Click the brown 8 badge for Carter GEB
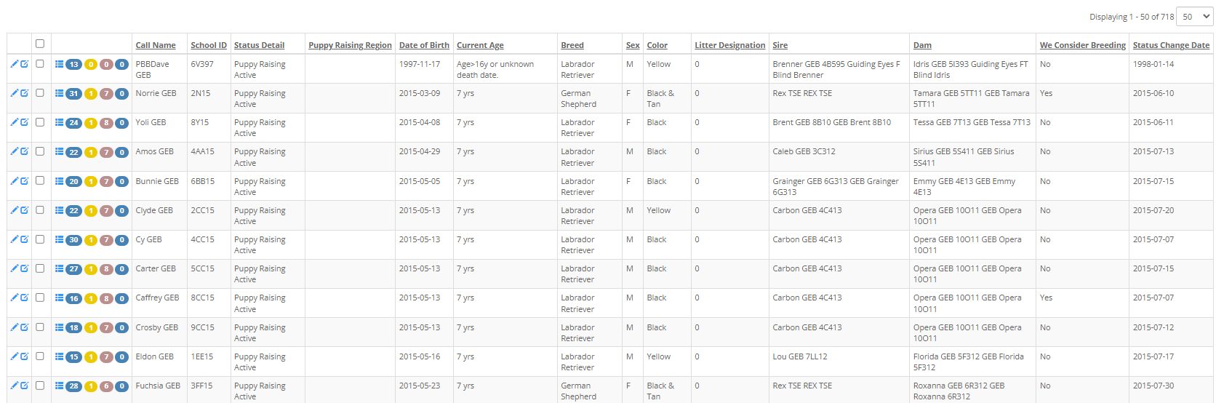Viewport: 1216px width, 403px height. (x=106, y=269)
